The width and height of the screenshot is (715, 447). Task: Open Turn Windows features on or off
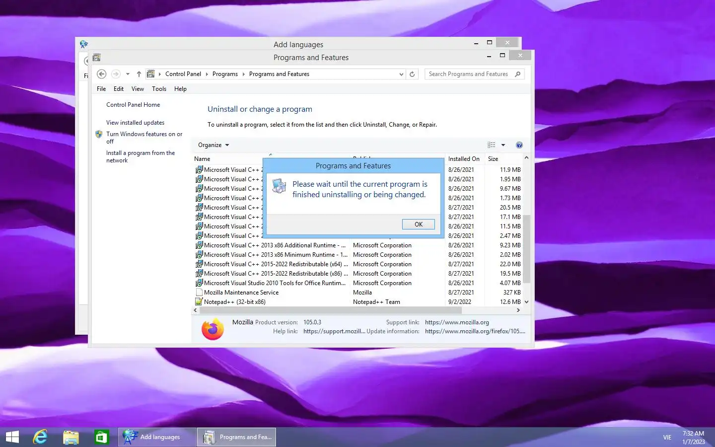pos(144,138)
